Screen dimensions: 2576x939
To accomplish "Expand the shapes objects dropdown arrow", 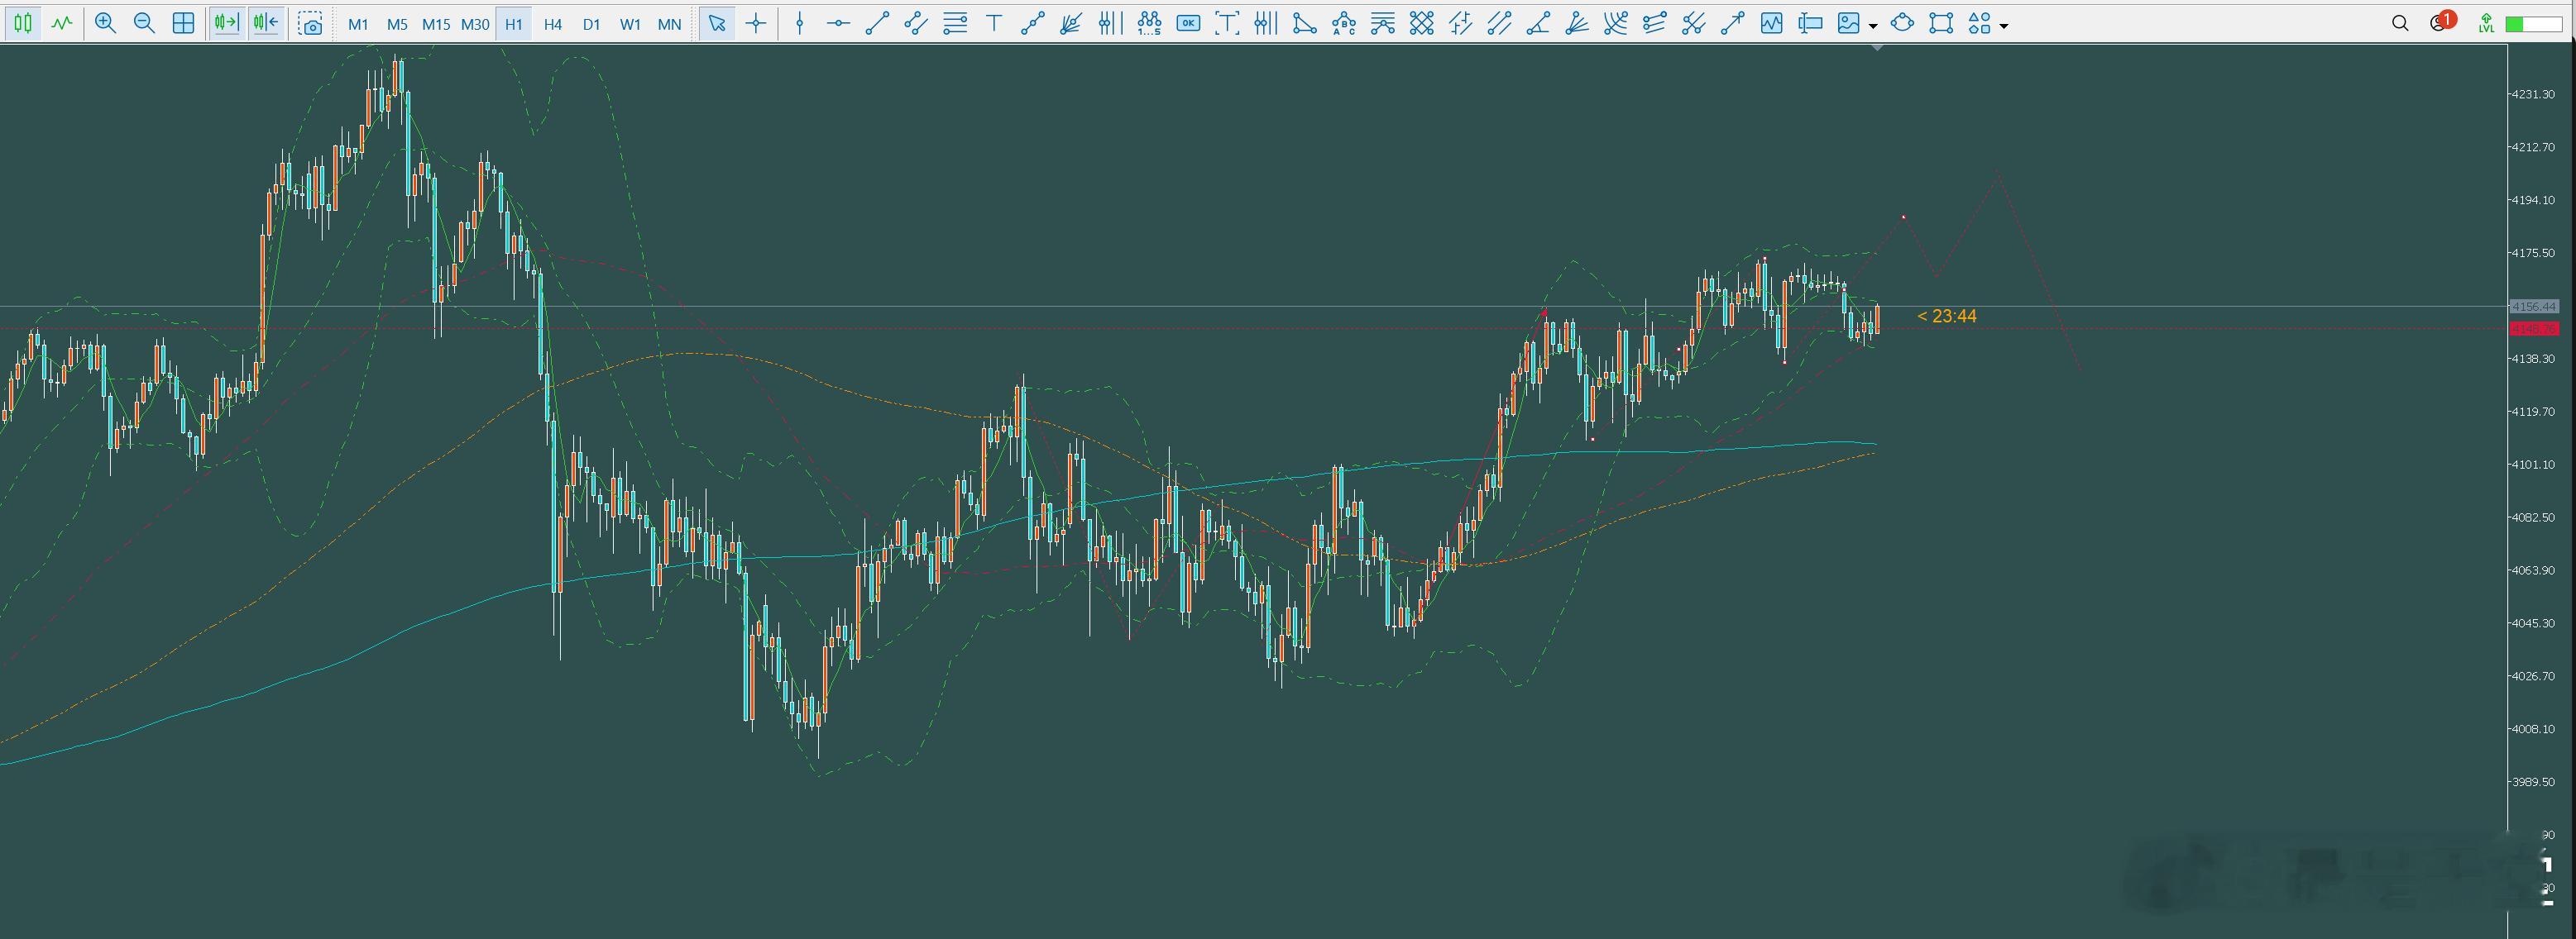I will coord(2003,26).
